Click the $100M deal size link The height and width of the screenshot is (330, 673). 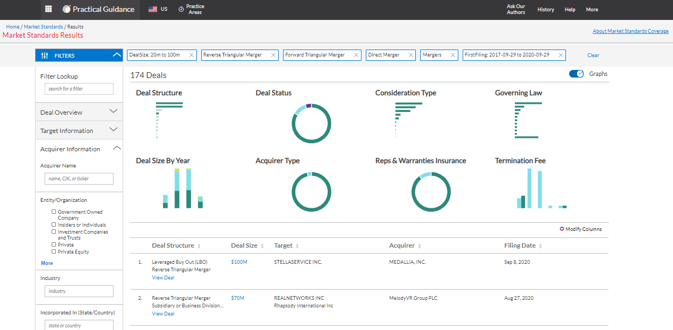pyautogui.click(x=239, y=262)
